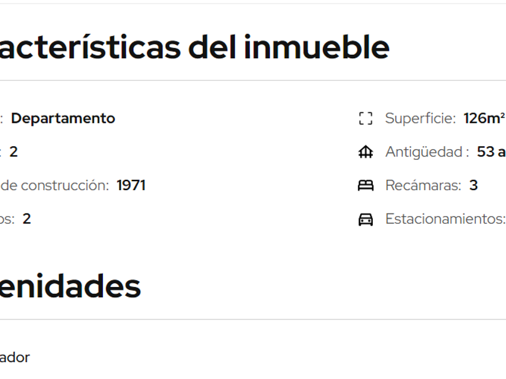The image size is (506, 379).
Task: Click the Amenidades section heading
Action: pyautogui.click(x=70, y=286)
